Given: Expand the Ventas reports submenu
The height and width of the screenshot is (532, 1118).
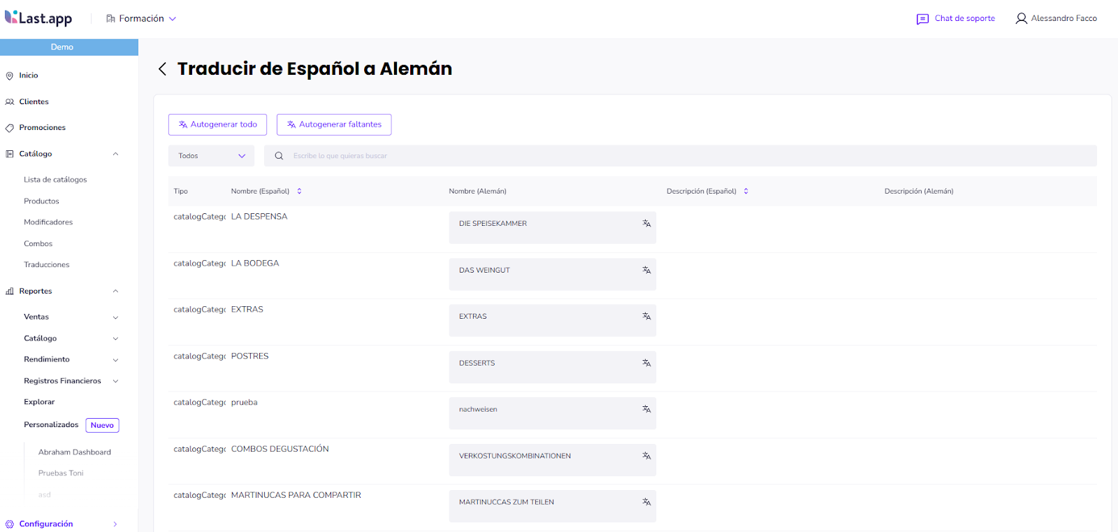Looking at the screenshot, I should (115, 317).
